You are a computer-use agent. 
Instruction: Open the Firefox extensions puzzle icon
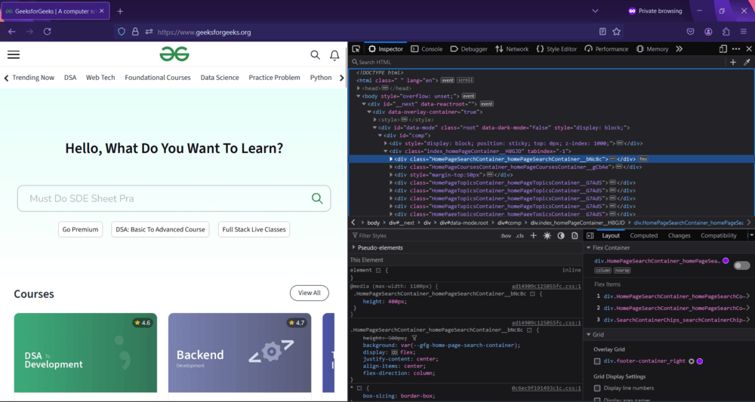pos(726,32)
